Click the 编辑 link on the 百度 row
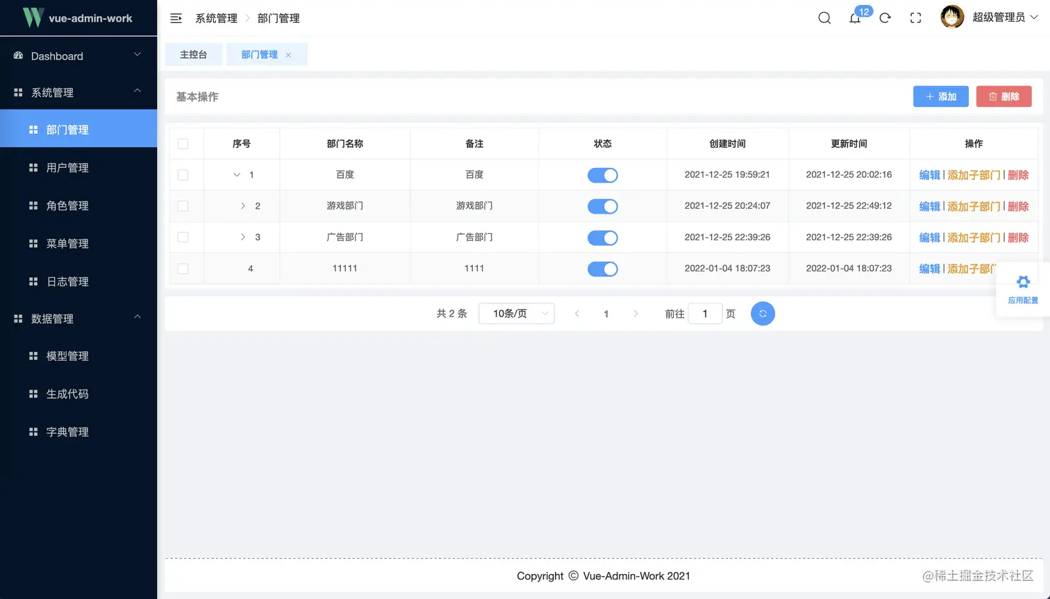Image resolution: width=1050 pixels, height=599 pixels. (930, 175)
